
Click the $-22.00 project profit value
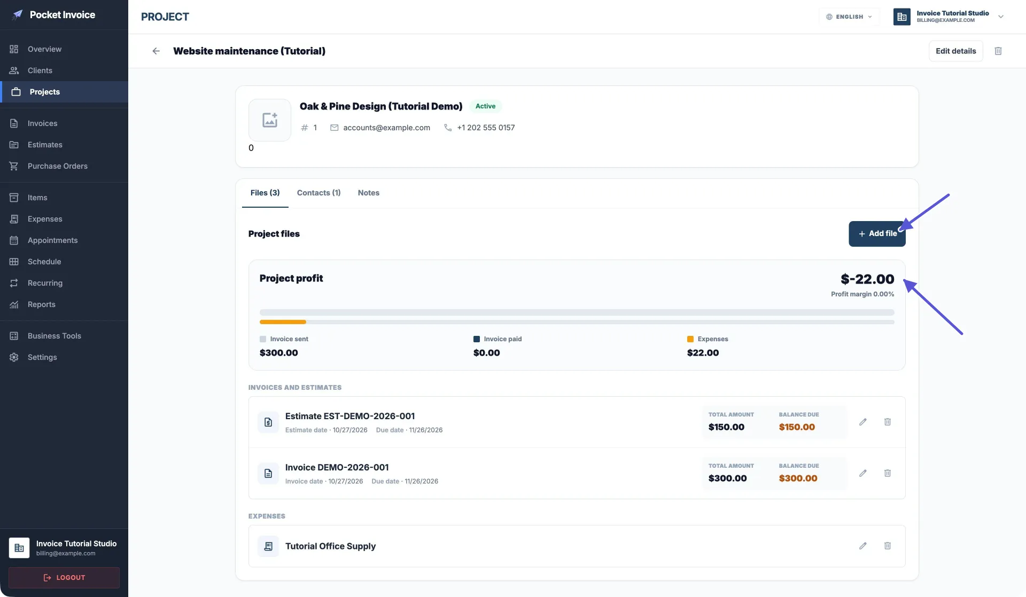[867, 279]
